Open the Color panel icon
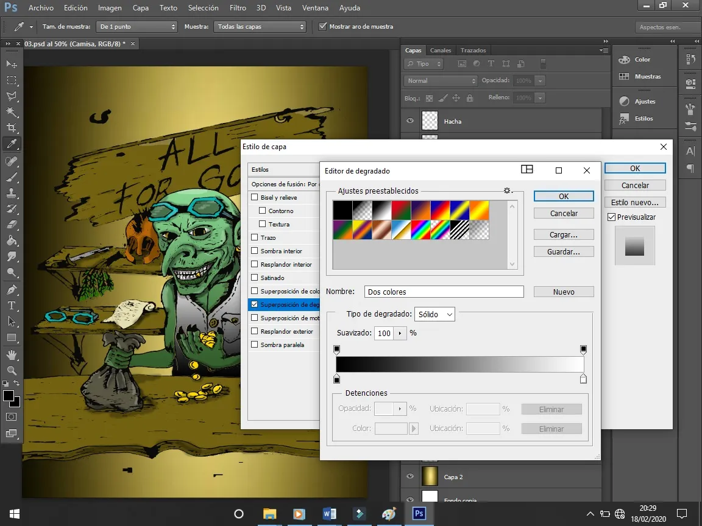The height and width of the screenshot is (526, 702). coord(624,60)
